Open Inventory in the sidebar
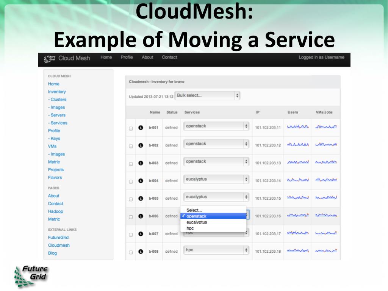The width and height of the screenshot is (388, 291). click(57, 92)
